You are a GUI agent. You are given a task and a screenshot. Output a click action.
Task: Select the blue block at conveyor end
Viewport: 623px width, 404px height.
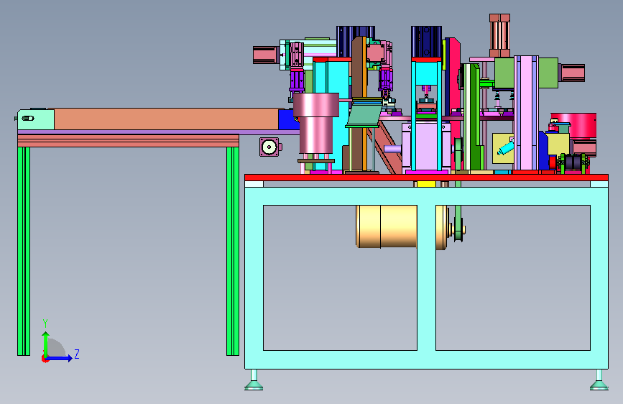point(288,119)
